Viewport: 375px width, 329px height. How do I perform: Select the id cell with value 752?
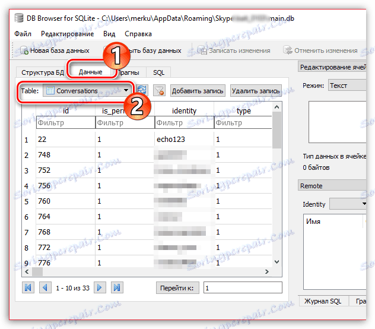click(66, 170)
